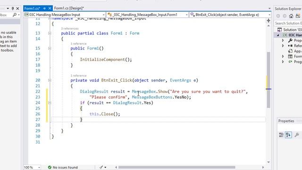
Task: Click the this.Close() statement on line 26
Action: 105,114
